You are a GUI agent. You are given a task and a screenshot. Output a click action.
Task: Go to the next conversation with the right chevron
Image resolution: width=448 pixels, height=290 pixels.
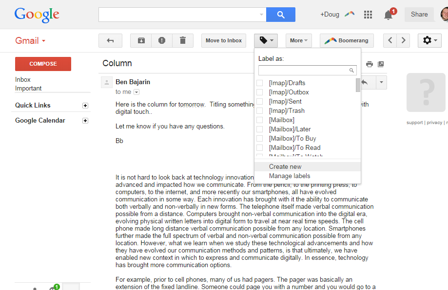(x=404, y=40)
